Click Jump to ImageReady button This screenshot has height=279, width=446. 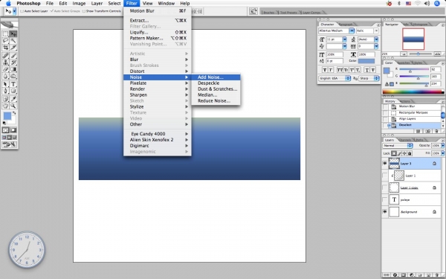[x=10, y=144]
